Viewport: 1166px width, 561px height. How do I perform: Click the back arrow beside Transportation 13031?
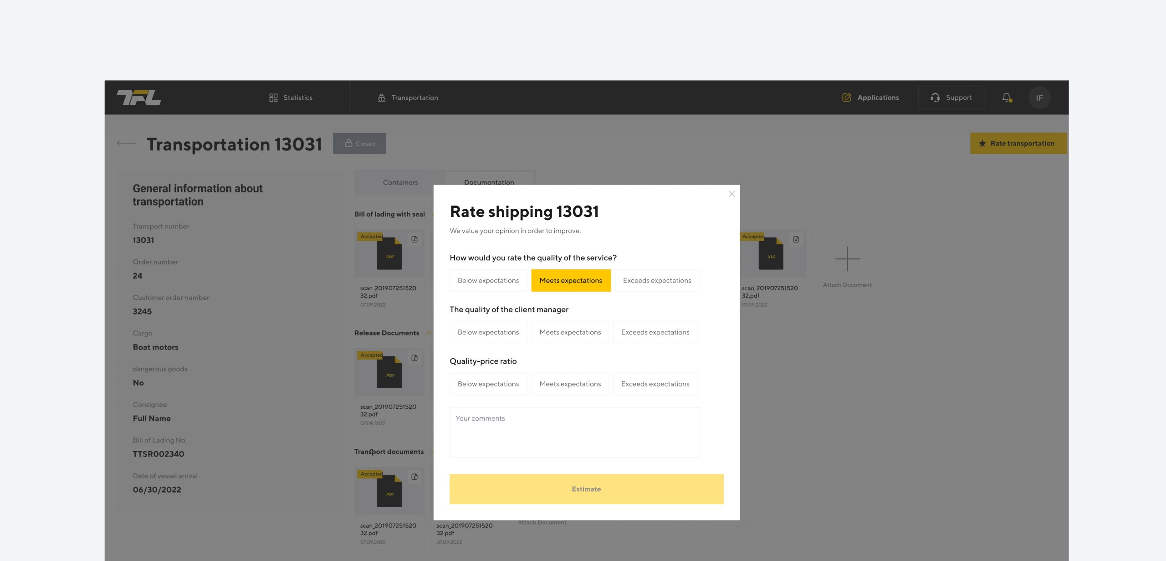pyautogui.click(x=126, y=144)
